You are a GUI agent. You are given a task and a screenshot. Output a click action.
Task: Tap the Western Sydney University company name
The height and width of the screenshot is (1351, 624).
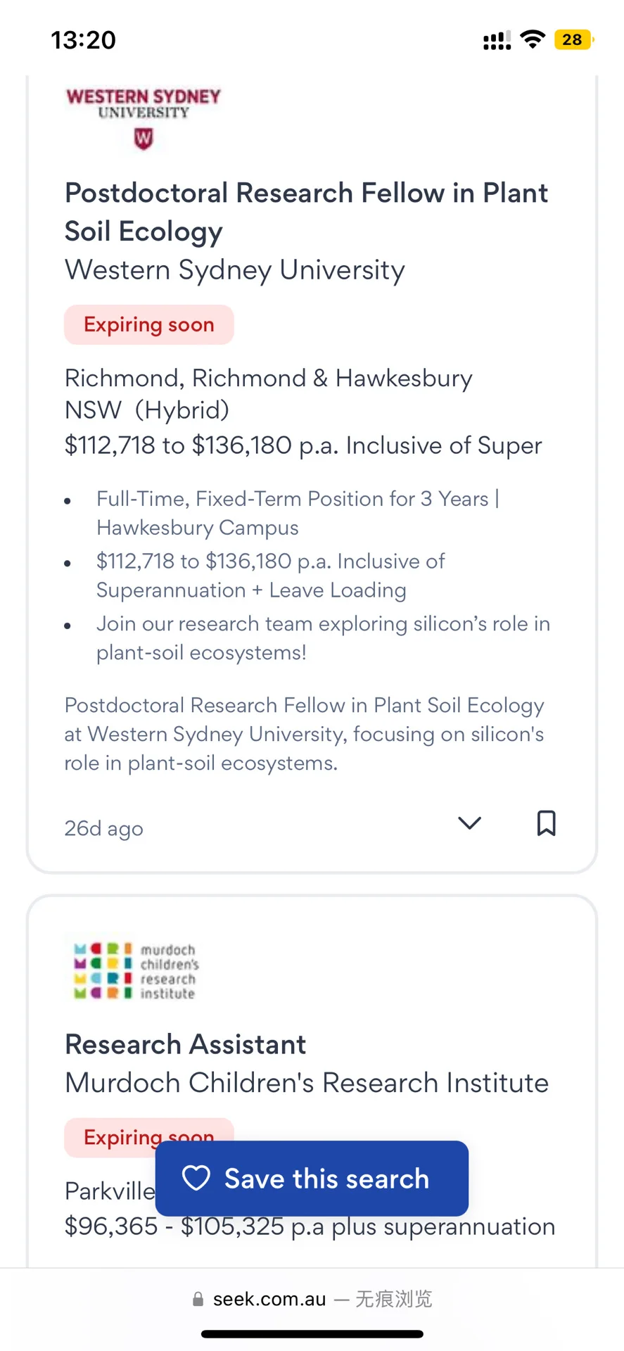point(235,270)
